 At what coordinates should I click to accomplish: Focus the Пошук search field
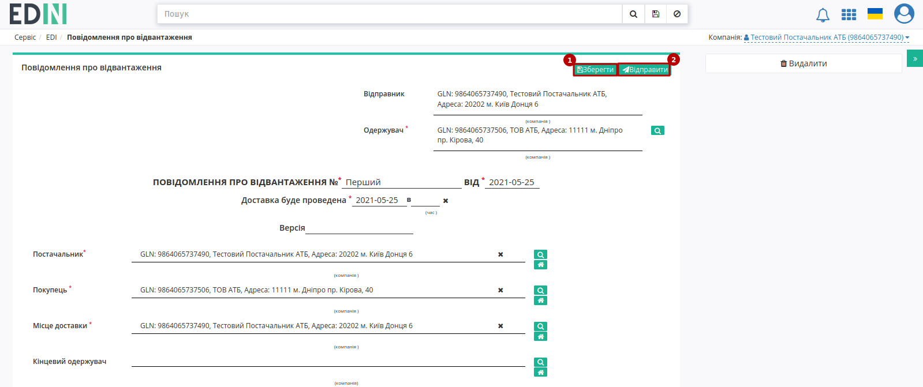390,14
